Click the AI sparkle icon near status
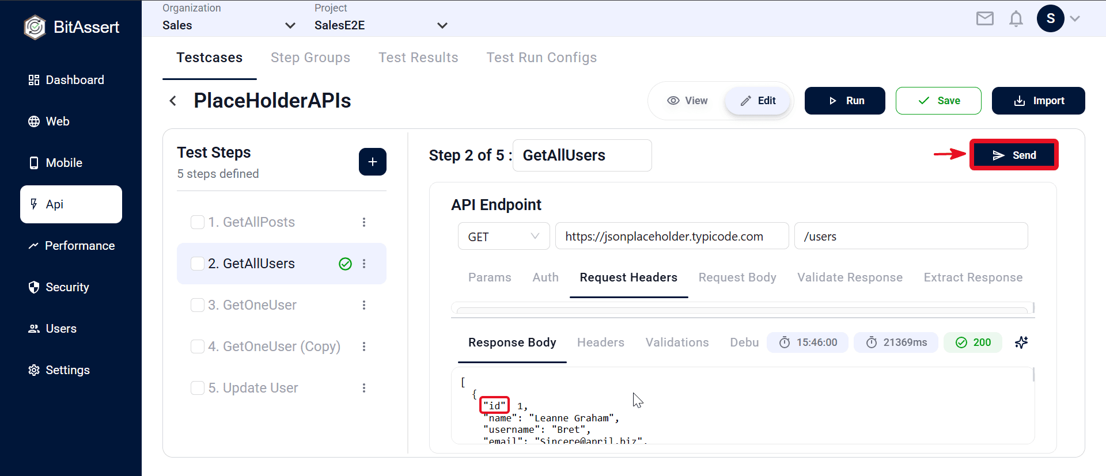 coord(1021,342)
